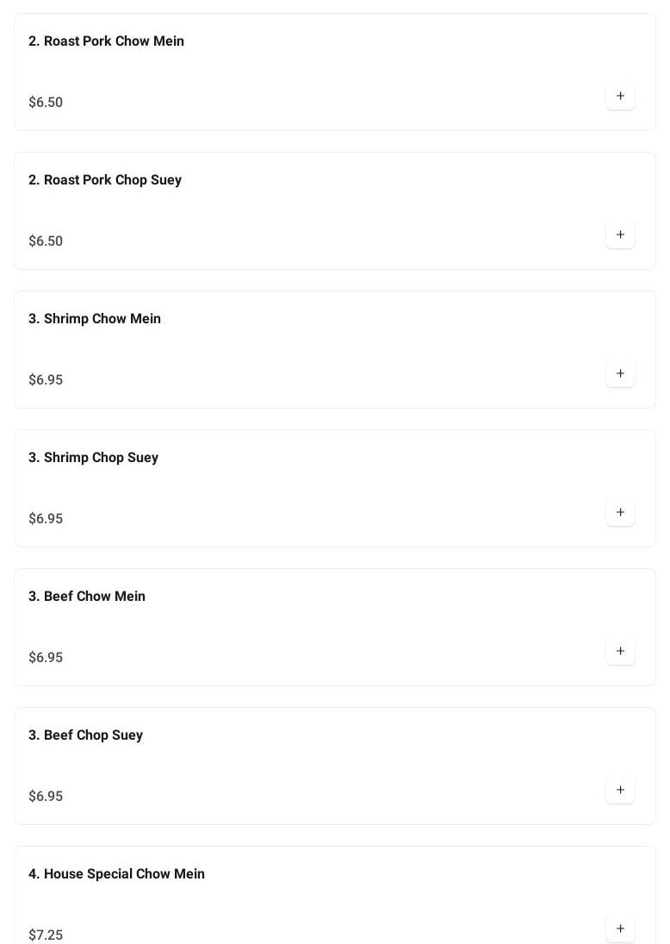
Task: View House Special Chow Mein details
Action: 116,874
